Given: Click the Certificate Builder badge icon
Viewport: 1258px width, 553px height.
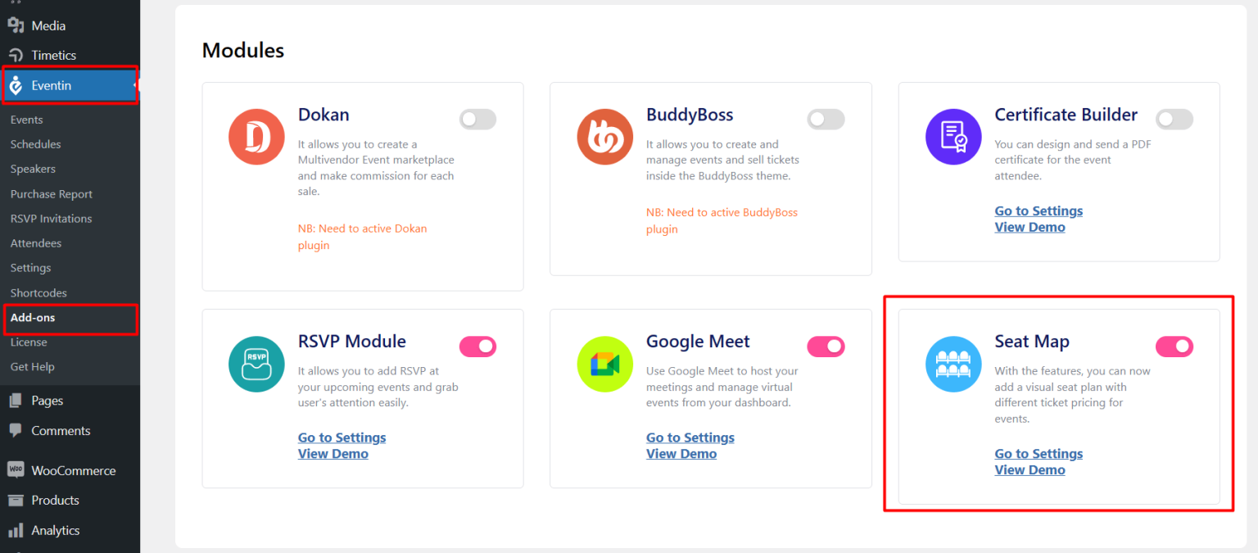Looking at the screenshot, I should 953,137.
